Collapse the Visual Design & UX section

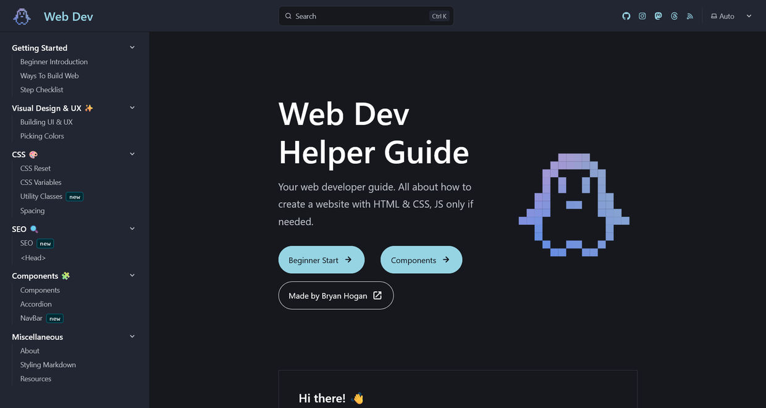[132, 108]
